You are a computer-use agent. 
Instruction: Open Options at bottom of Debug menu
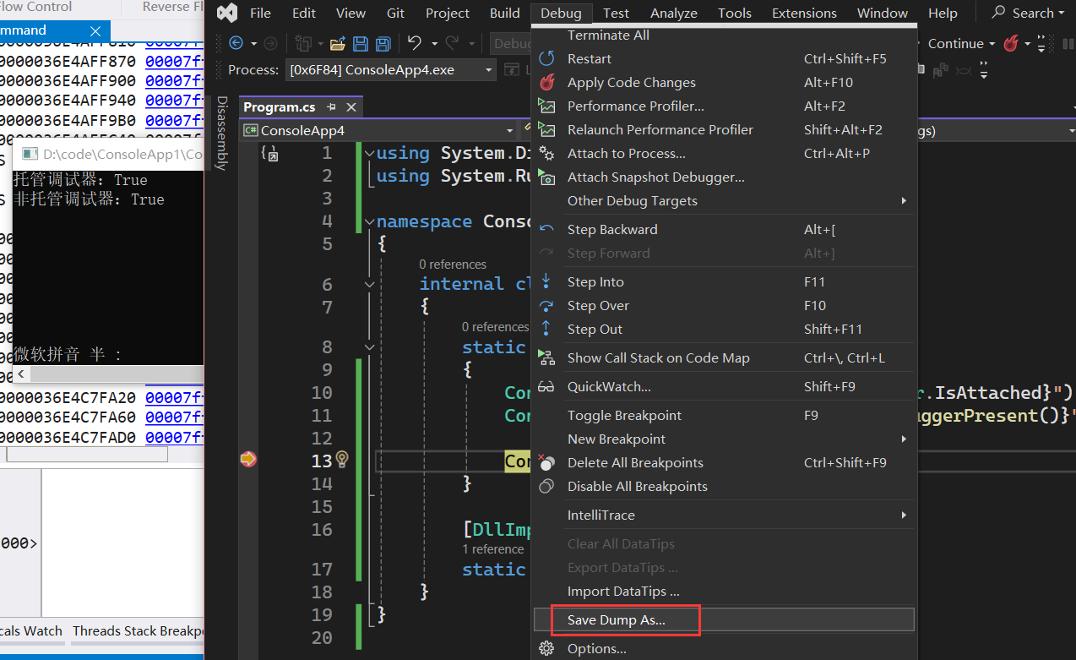tap(724, 648)
